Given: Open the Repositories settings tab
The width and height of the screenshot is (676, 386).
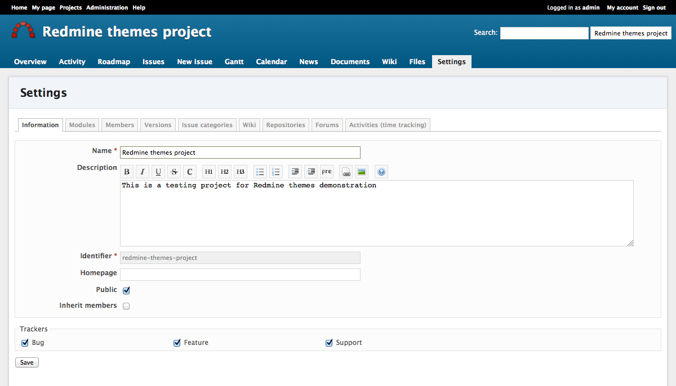Looking at the screenshot, I should tap(286, 125).
